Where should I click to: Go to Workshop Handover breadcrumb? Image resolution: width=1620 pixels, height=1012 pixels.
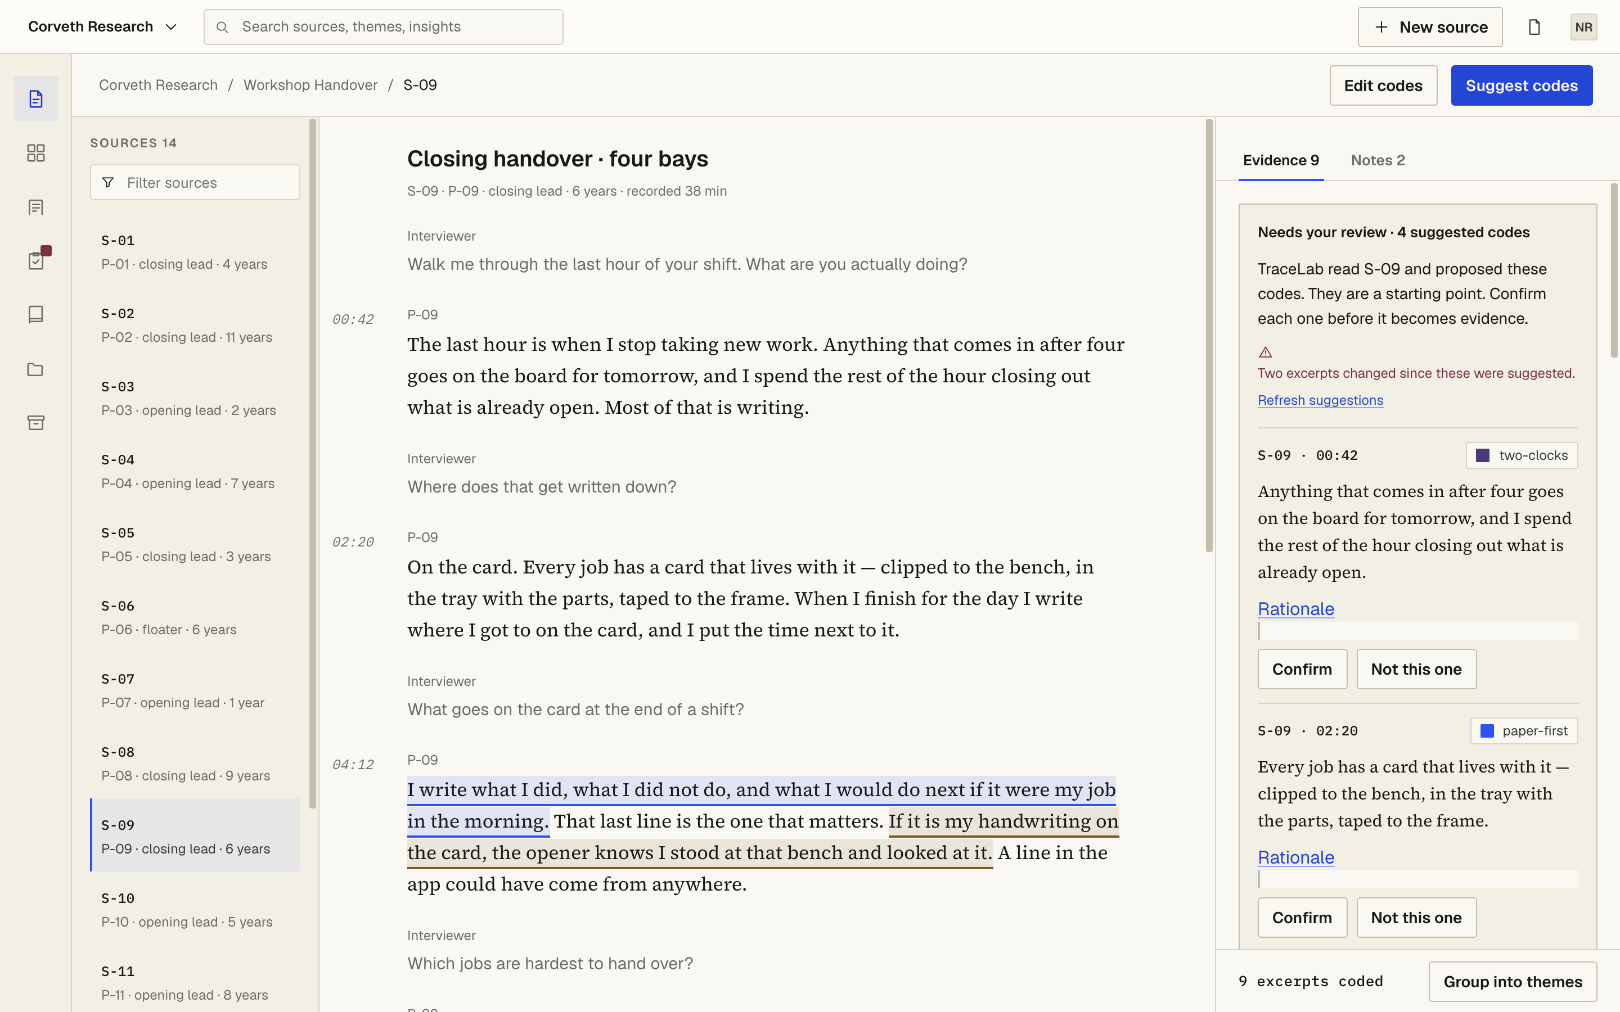(x=310, y=85)
